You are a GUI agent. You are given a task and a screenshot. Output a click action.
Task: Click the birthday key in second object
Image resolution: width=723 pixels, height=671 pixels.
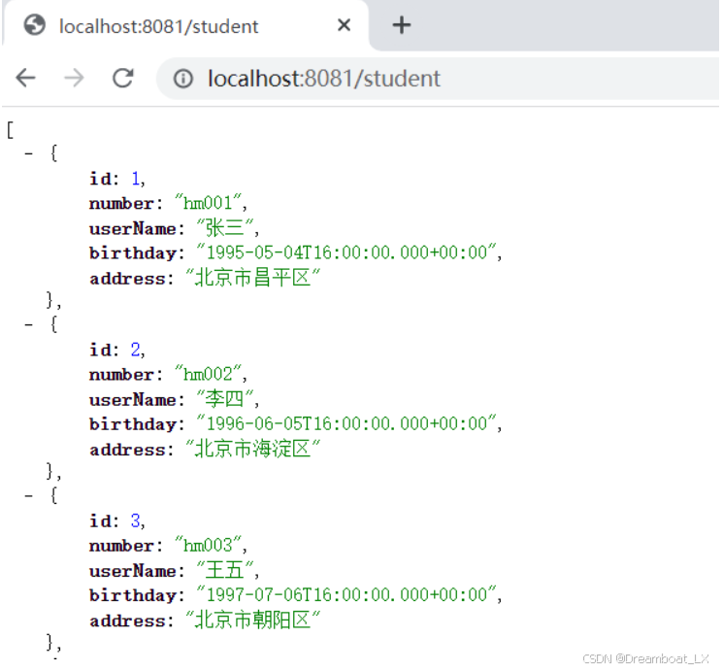133,424
